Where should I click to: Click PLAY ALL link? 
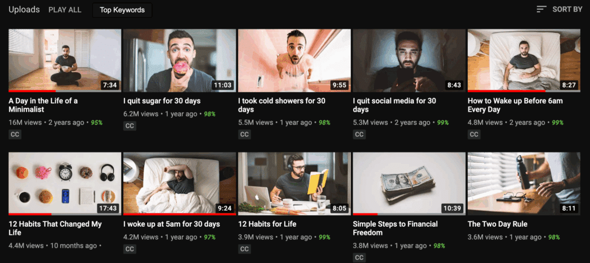[65, 10]
